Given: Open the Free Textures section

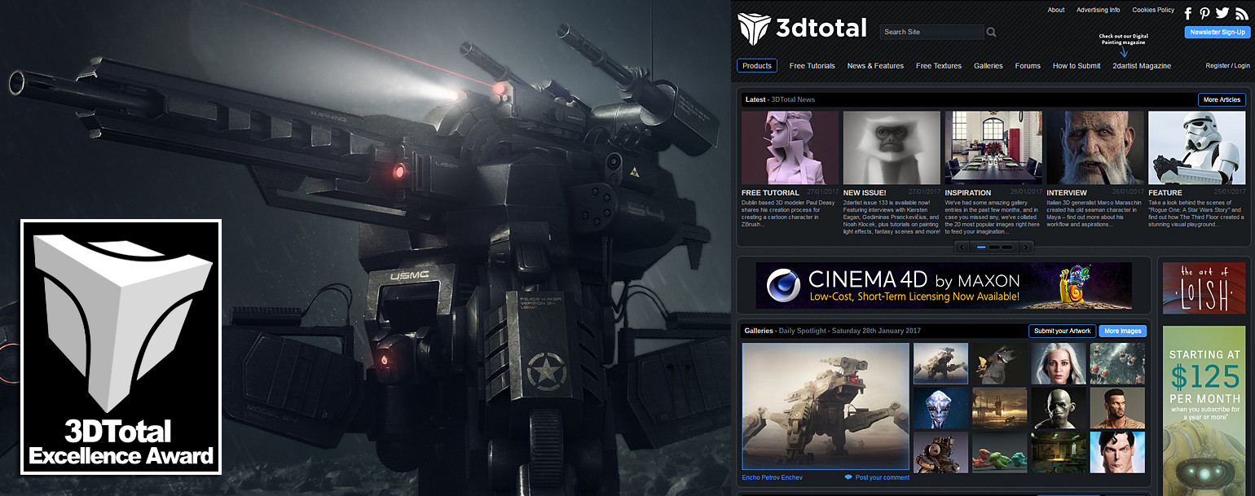Looking at the screenshot, I should point(939,66).
